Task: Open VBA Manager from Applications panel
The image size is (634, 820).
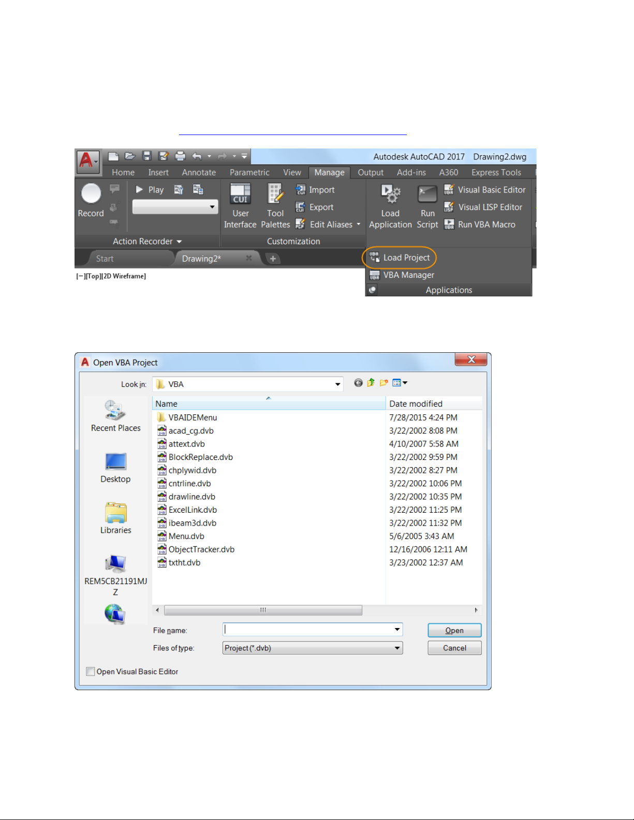Action: pos(402,275)
